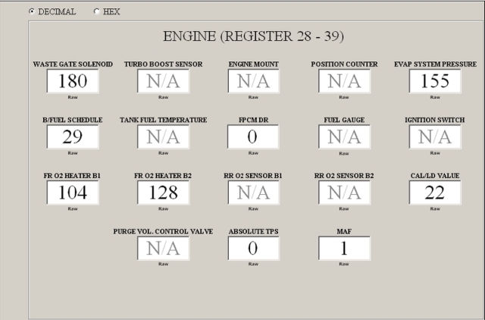Click the RR O2 Sensor B2 field
Screen dimensions: 485x320
[x=344, y=193]
